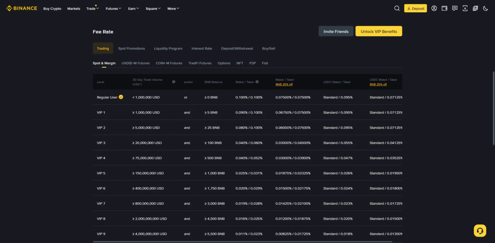The height and width of the screenshot is (243, 495).
Task: Select the COIN-M Futures sub-tab
Action: click(x=169, y=63)
